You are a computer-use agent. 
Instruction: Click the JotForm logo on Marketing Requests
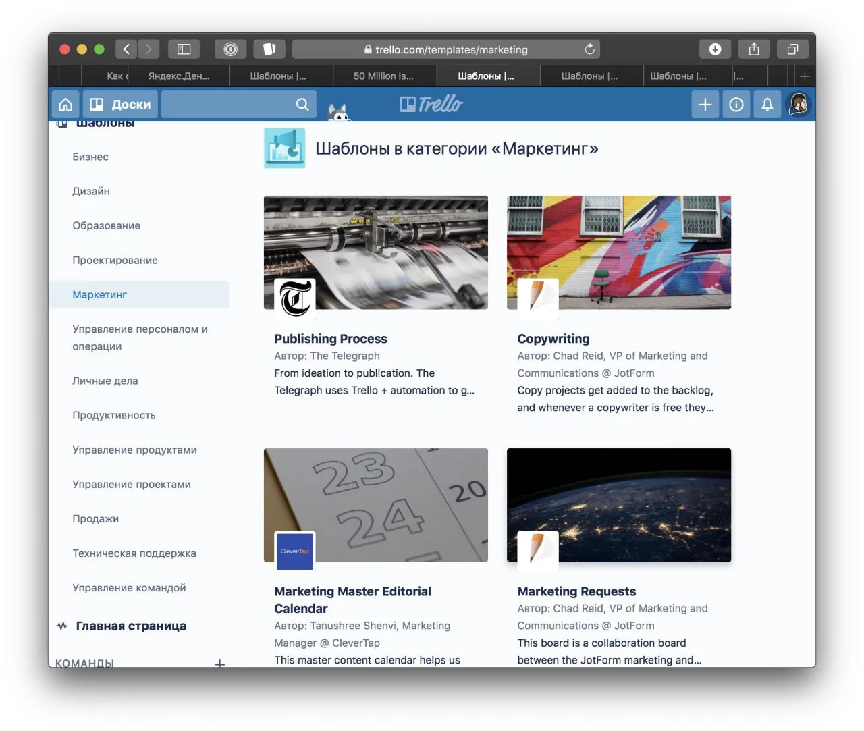(538, 551)
